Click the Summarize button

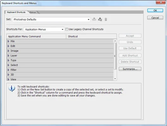click(130, 69)
